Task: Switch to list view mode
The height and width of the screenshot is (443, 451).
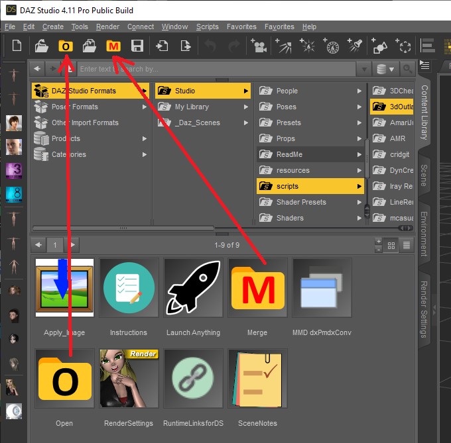Action: point(406,245)
